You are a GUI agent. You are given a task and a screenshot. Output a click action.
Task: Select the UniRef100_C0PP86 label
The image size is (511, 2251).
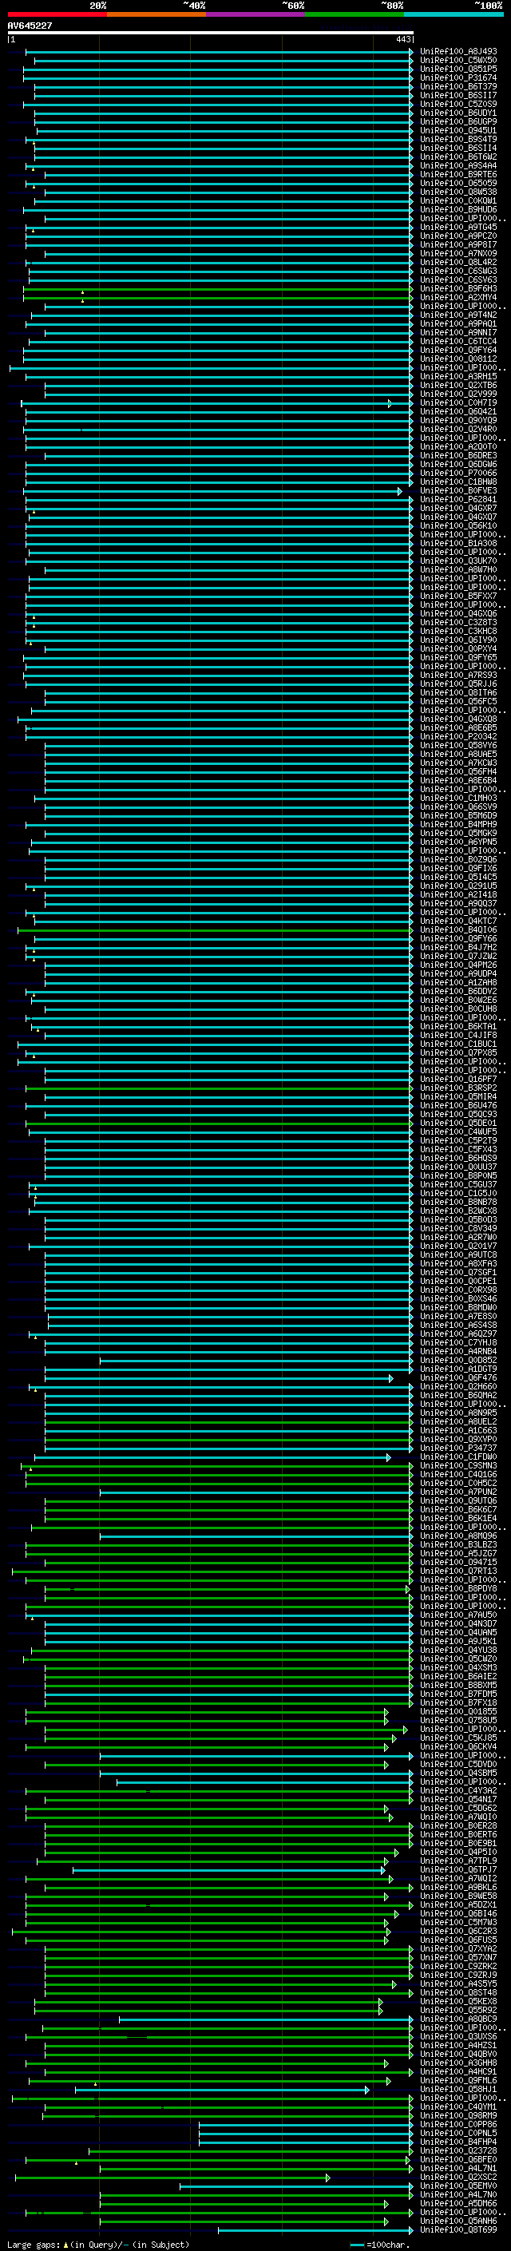point(458,2124)
